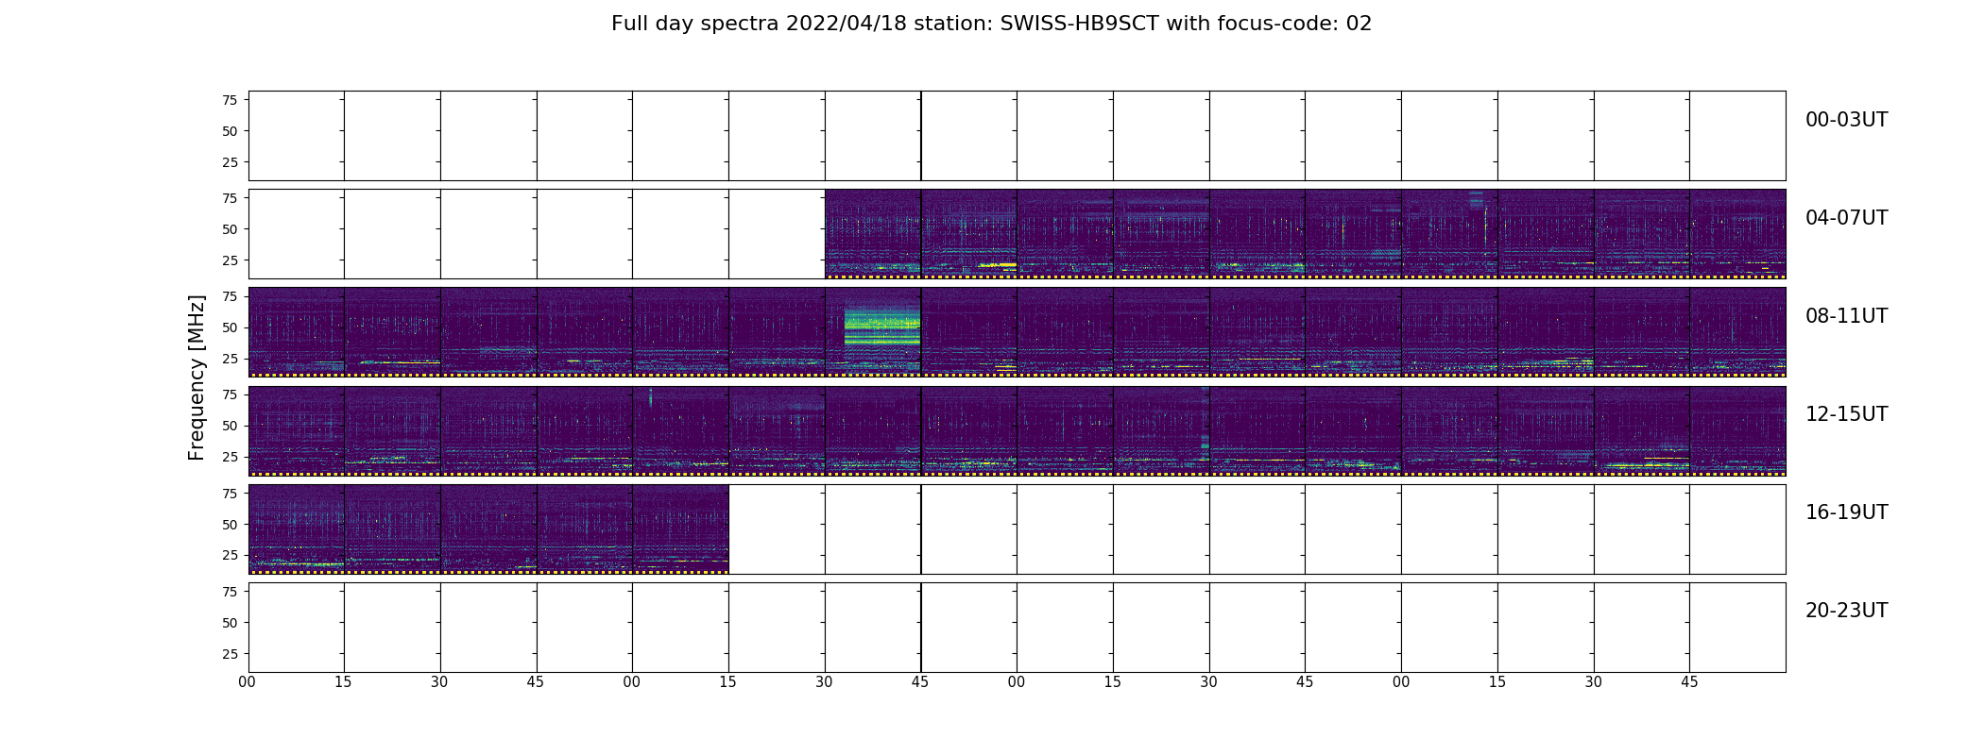Click the 25 tick of the 00-03UT row
1984x755 pixels.
click(230, 162)
